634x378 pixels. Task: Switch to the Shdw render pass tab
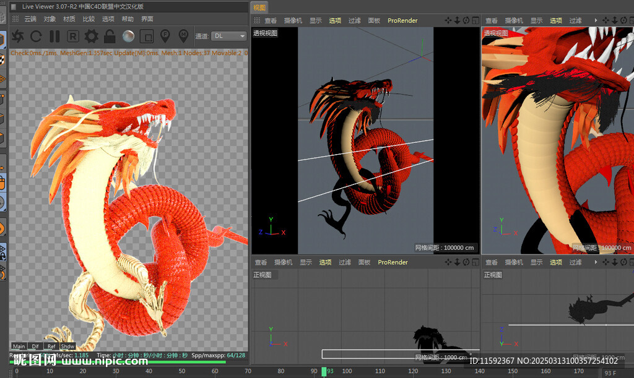67,346
